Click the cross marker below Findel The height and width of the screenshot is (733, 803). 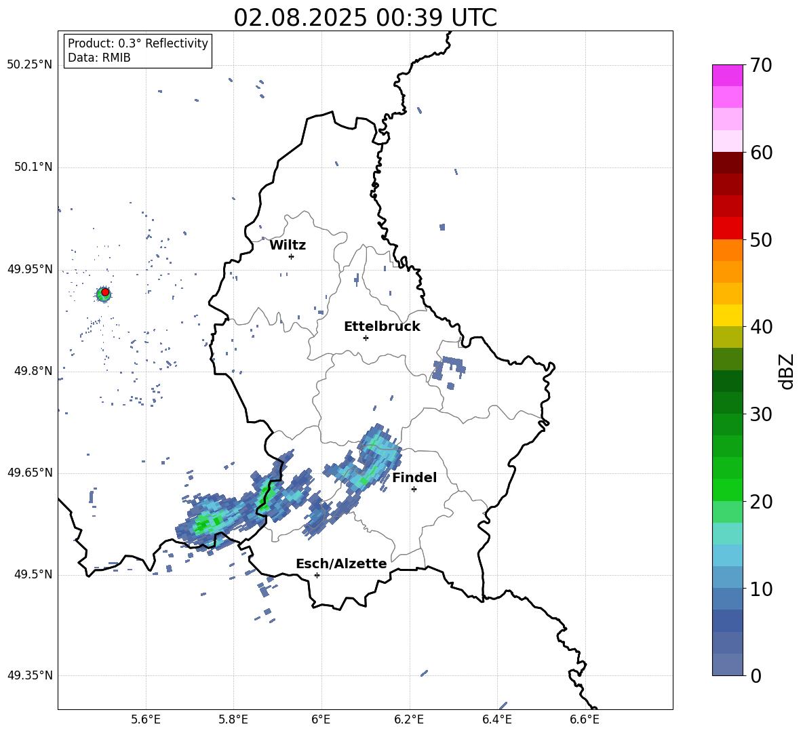coord(414,489)
